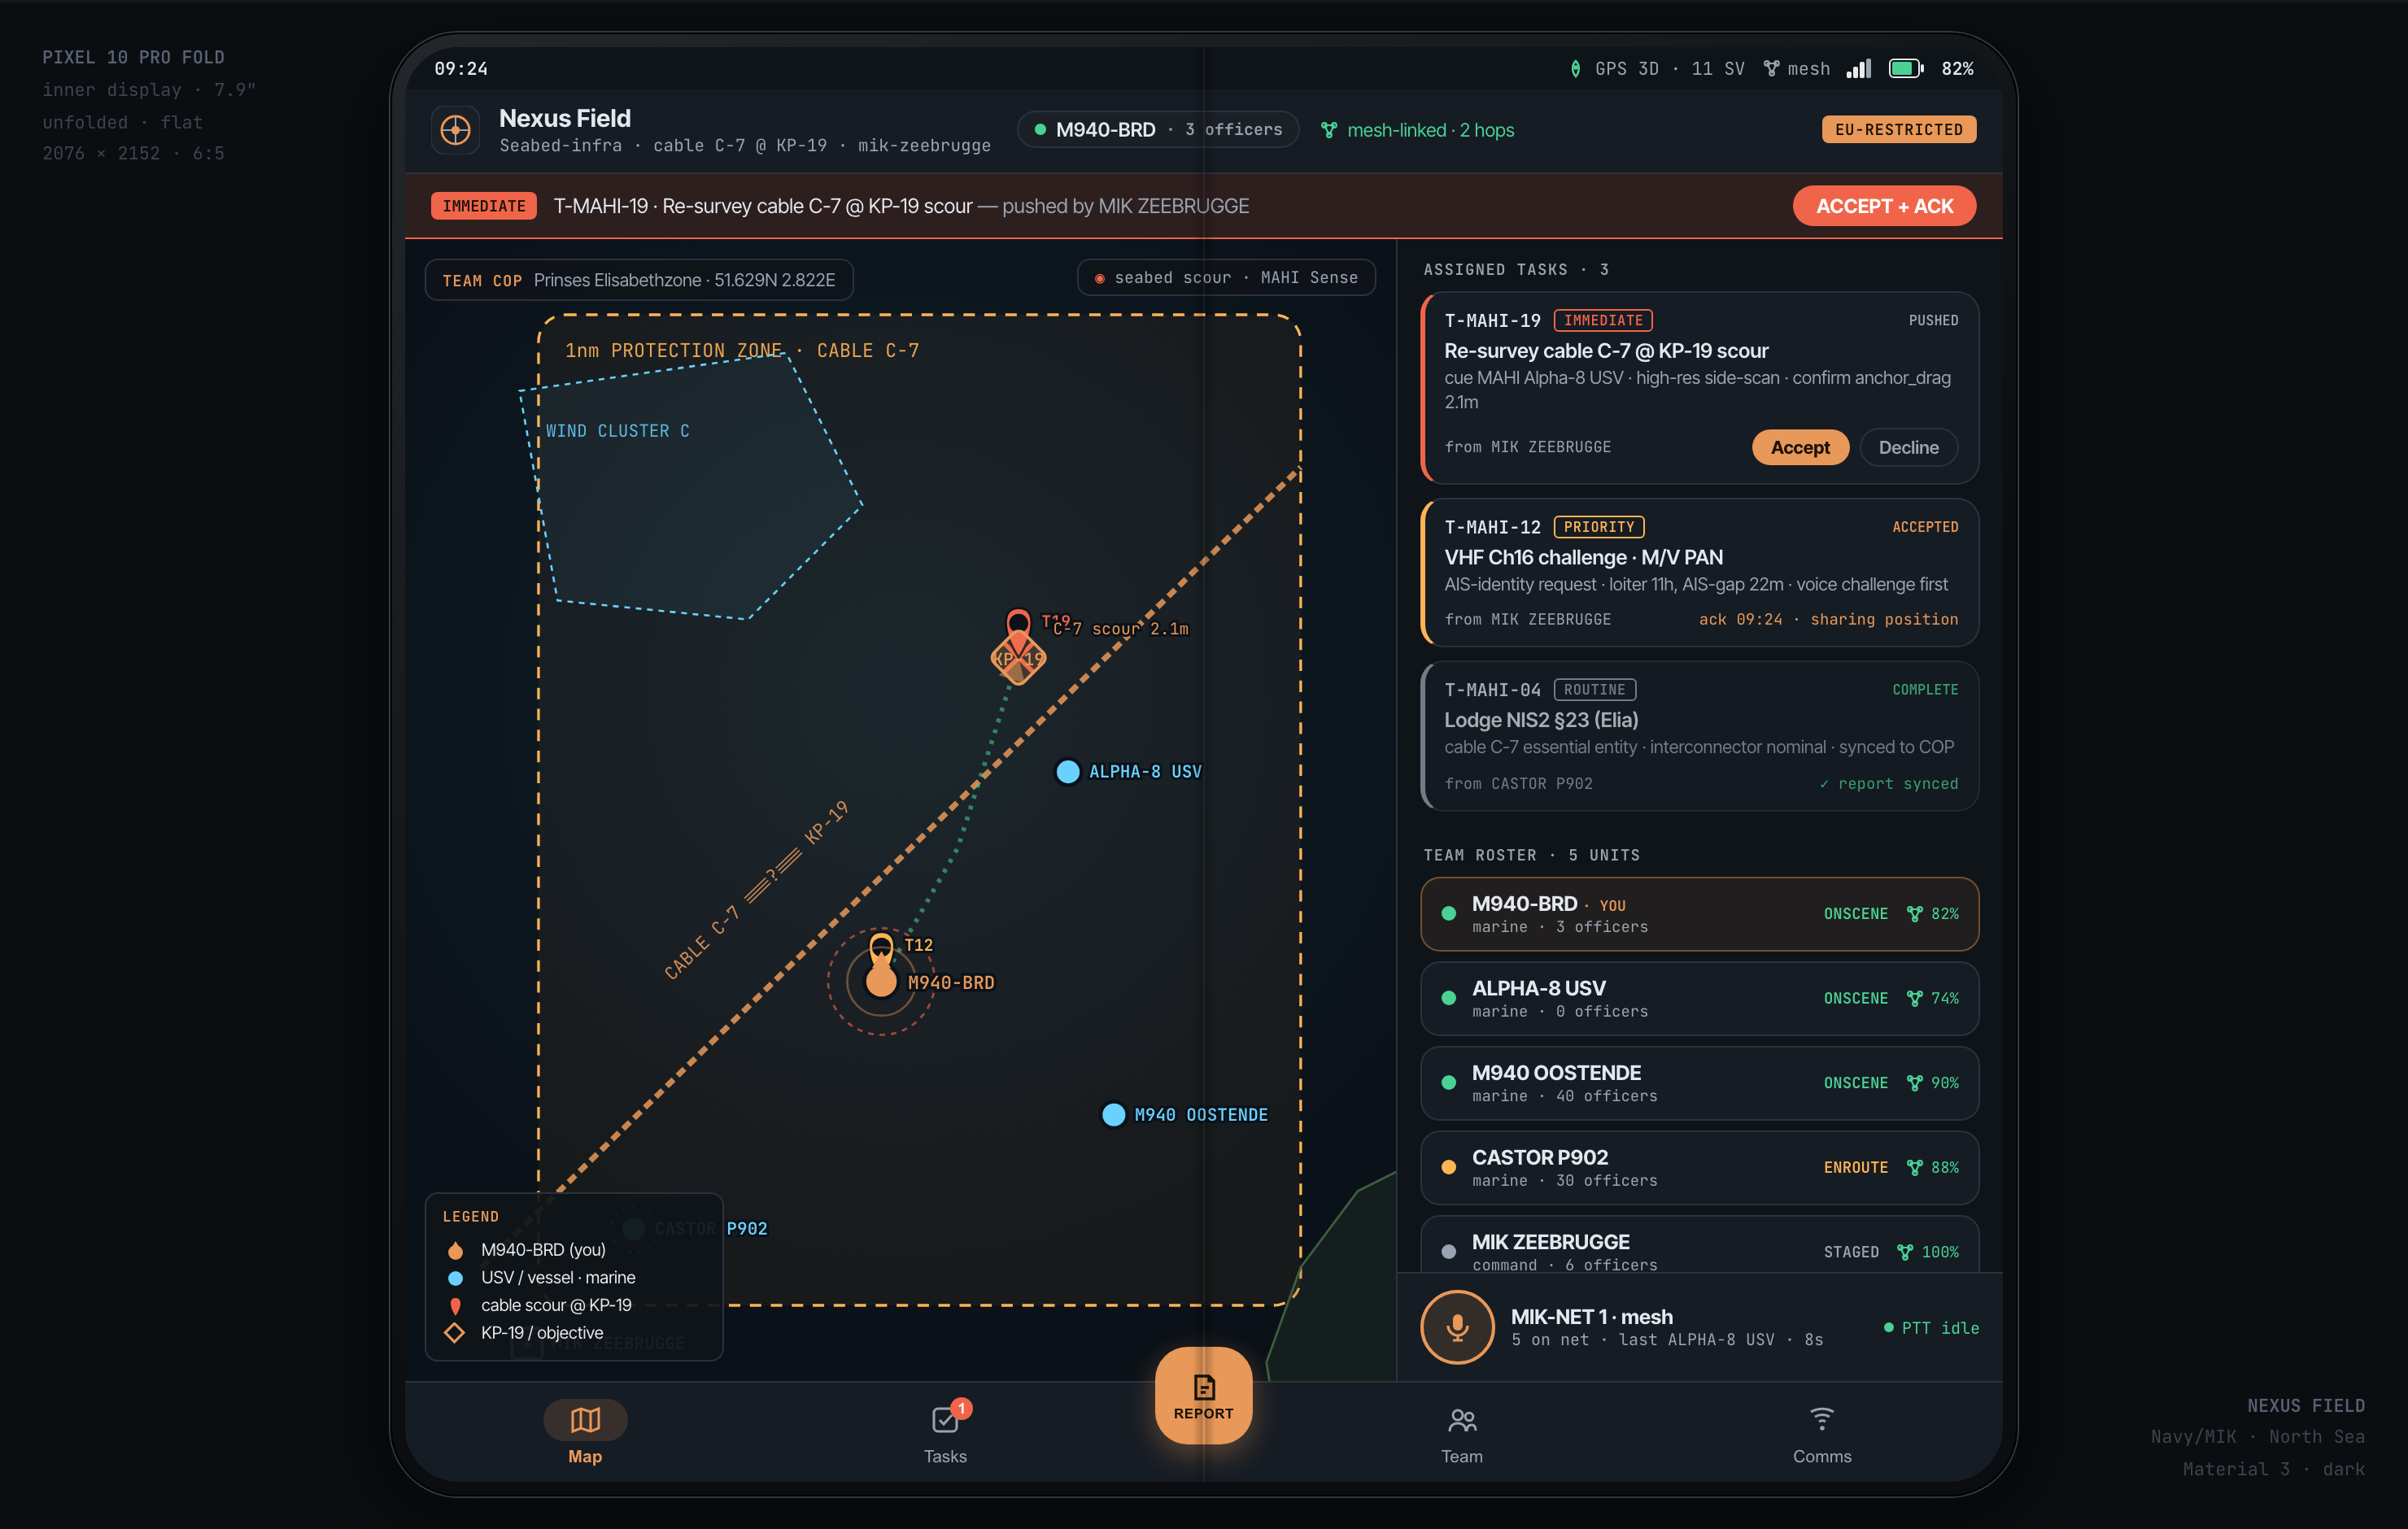Open the M940 OOSTENDE roster row
The height and width of the screenshot is (1529, 2408).
click(1699, 1083)
